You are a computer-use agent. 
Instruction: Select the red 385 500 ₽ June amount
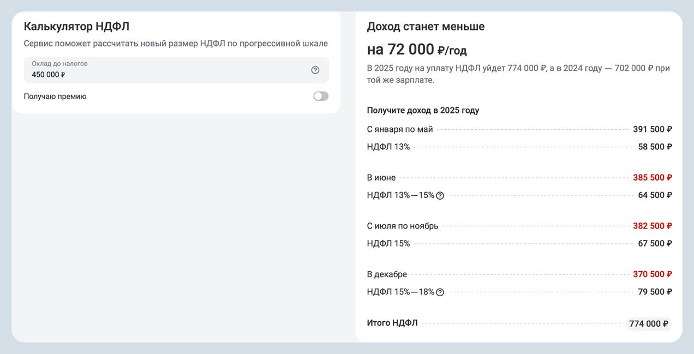pyautogui.click(x=652, y=178)
